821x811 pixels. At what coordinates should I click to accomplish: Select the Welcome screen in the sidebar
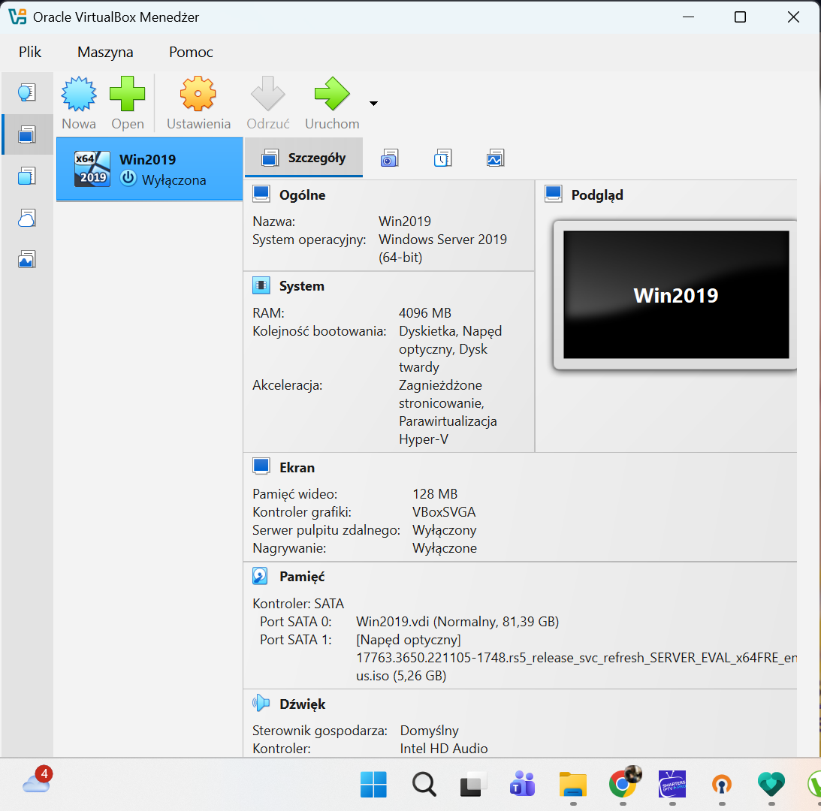point(27,92)
